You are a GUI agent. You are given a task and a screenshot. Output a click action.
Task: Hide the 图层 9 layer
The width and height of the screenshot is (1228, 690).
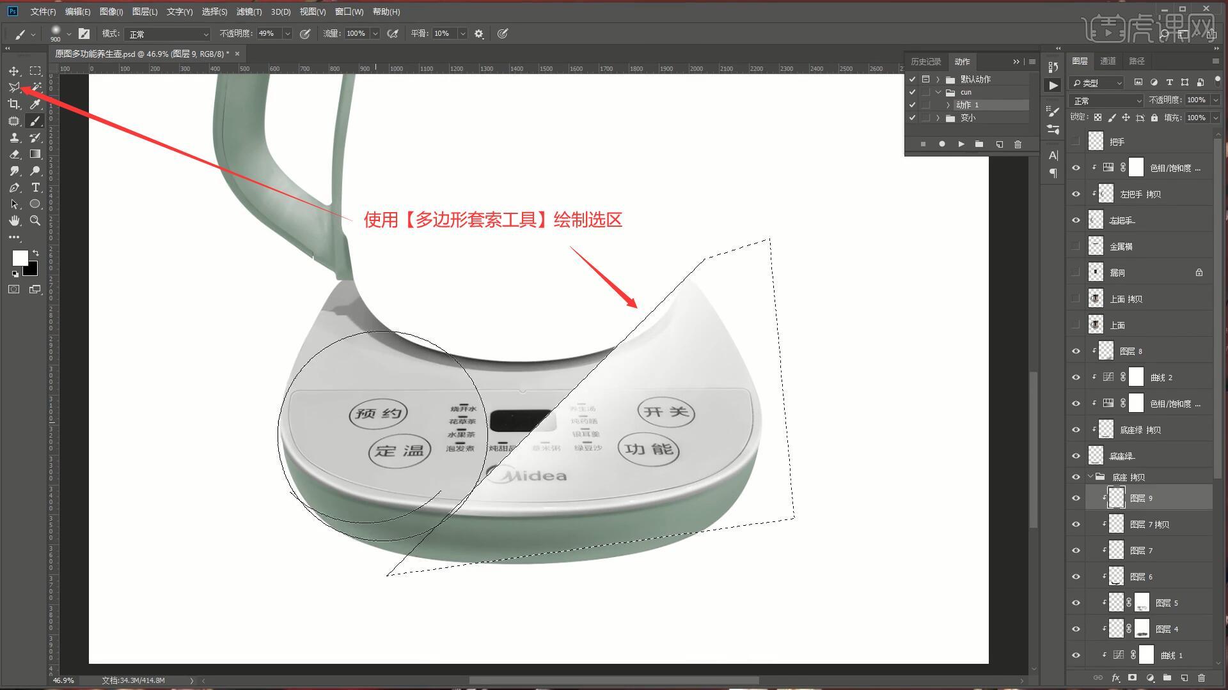[x=1076, y=498]
